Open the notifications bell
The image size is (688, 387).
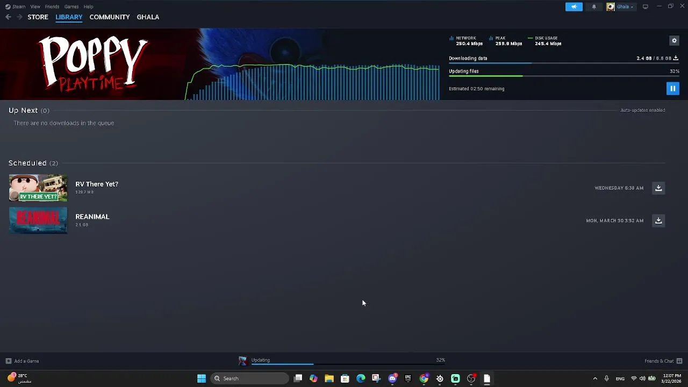[x=594, y=6]
